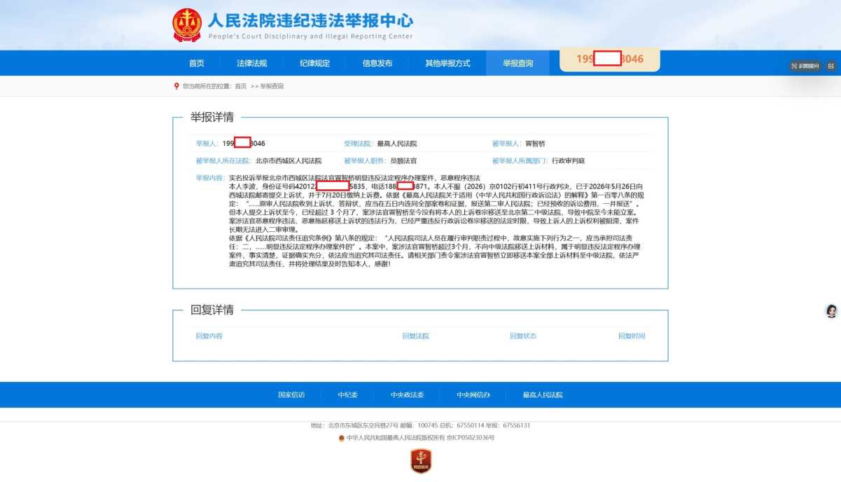Click the 人民法院违纪违法举报中心 title
This screenshot has width=841, height=482.
point(310,19)
